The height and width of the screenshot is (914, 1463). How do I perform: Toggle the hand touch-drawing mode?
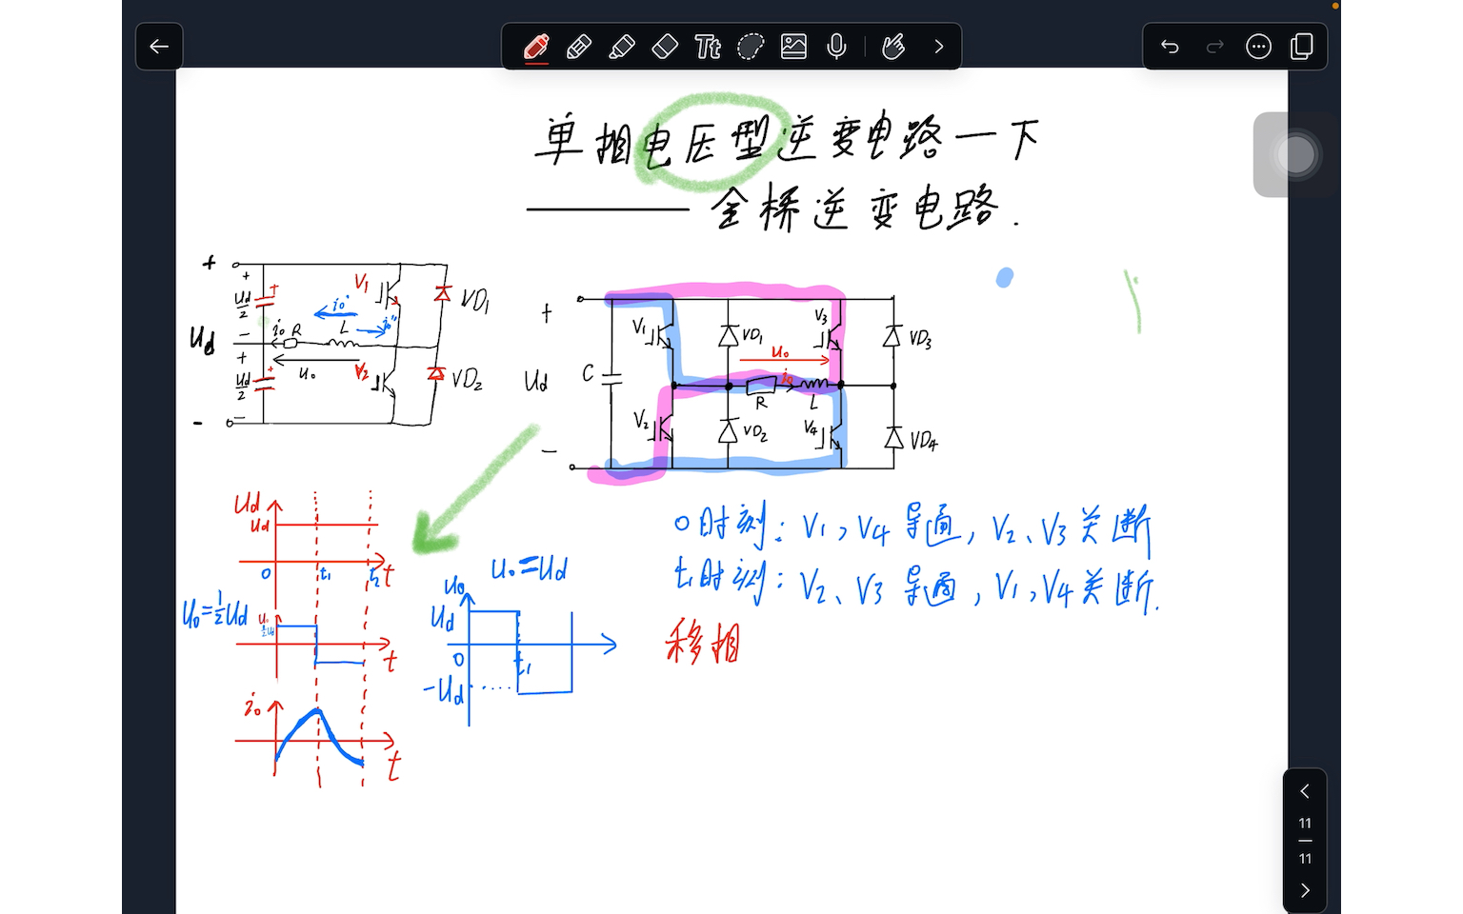pos(893,47)
